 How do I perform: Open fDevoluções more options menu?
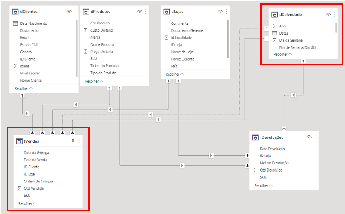pos(315,137)
